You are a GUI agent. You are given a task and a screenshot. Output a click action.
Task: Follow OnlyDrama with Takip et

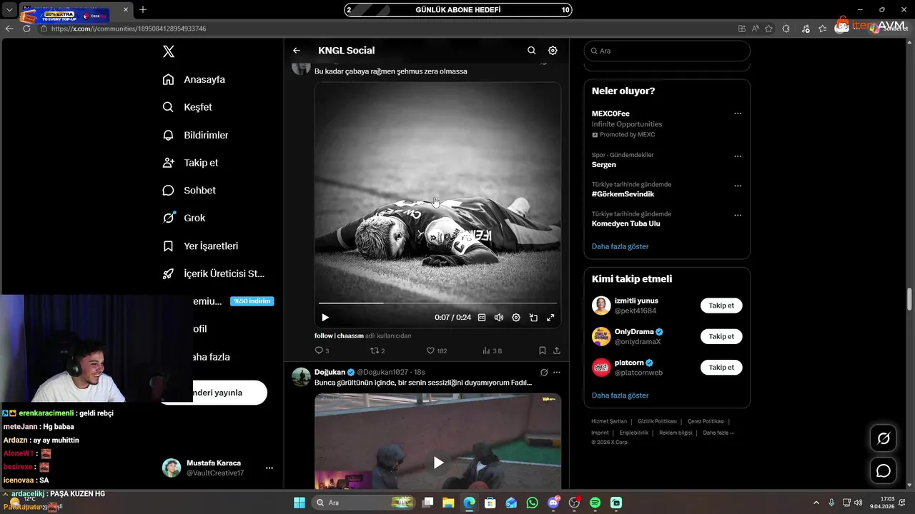(721, 336)
